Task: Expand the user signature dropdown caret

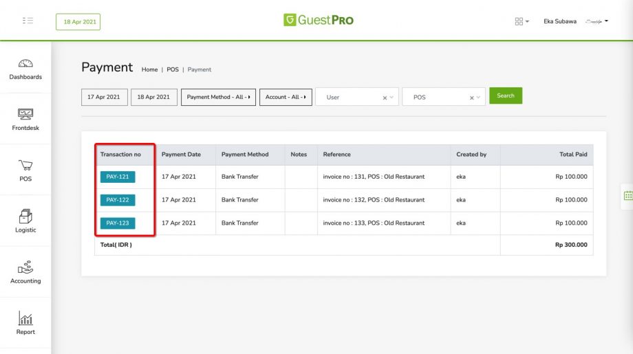Action: click(x=606, y=21)
